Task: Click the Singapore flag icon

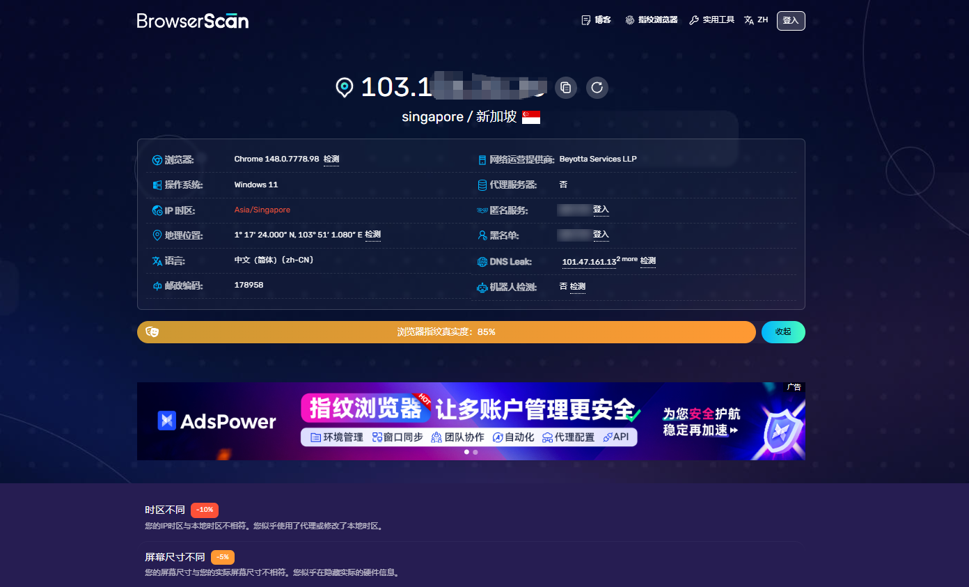Action: coord(531,117)
